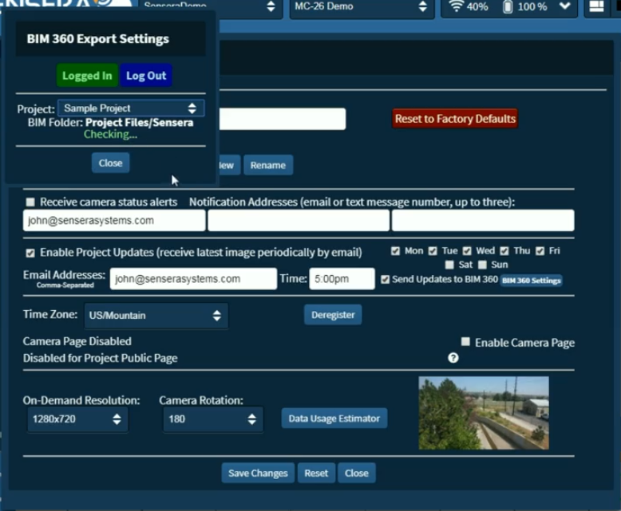Uncheck the Thu day checkbox
The image size is (621, 511).
tap(504, 251)
